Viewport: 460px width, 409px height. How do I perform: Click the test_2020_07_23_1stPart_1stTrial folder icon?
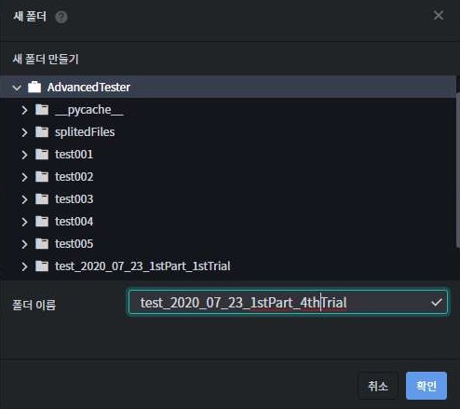42,266
